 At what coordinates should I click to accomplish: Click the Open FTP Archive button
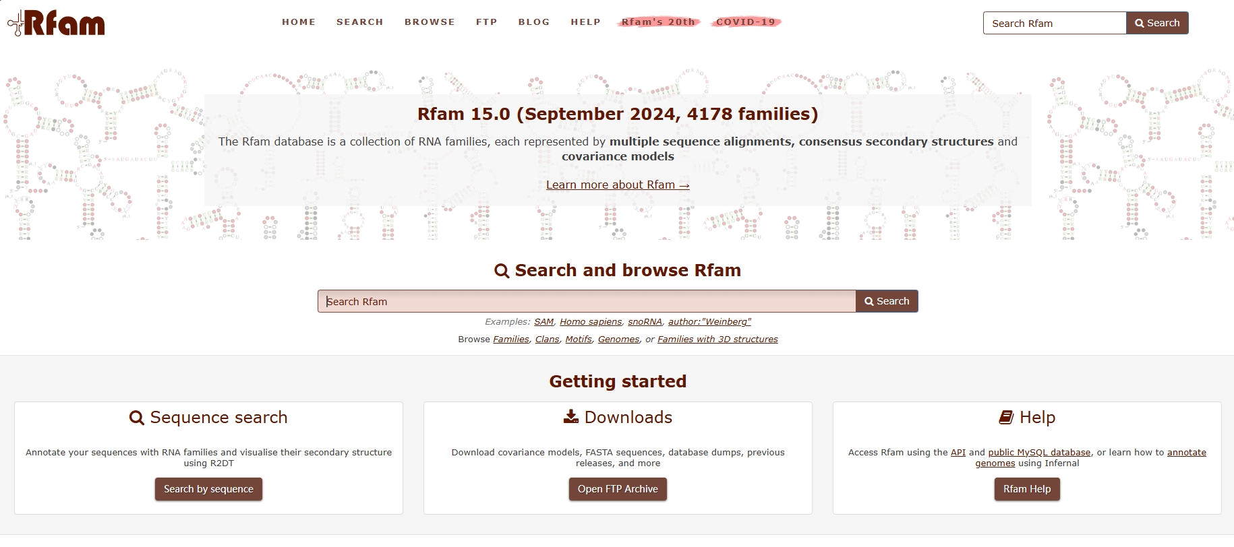click(x=618, y=489)
